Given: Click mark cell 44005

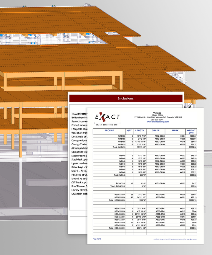Looking at the screenshot, I should click(x=183, y=161).
